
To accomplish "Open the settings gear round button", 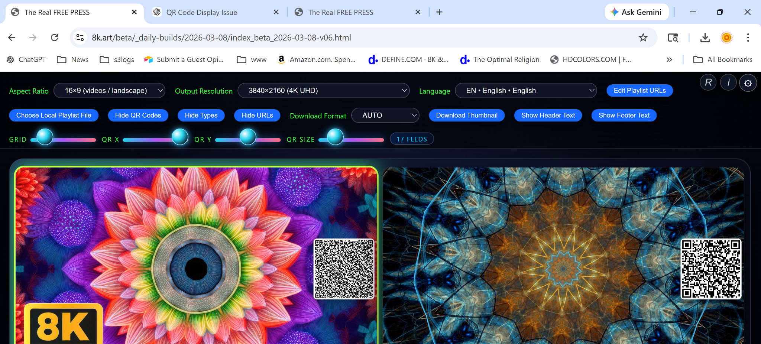I will [748, 83].
